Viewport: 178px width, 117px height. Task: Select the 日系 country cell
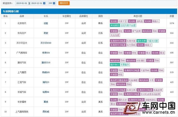click(101, 33)
